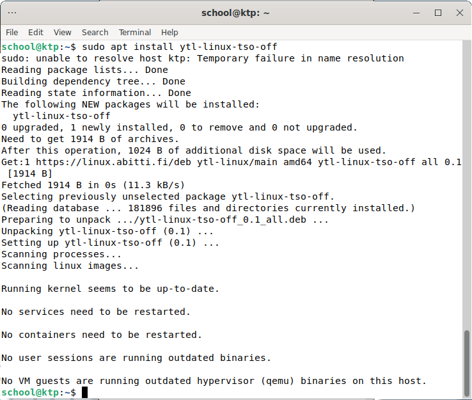
Task: Click the block cursor at the bottom prompt
Action: pos(85,392)
